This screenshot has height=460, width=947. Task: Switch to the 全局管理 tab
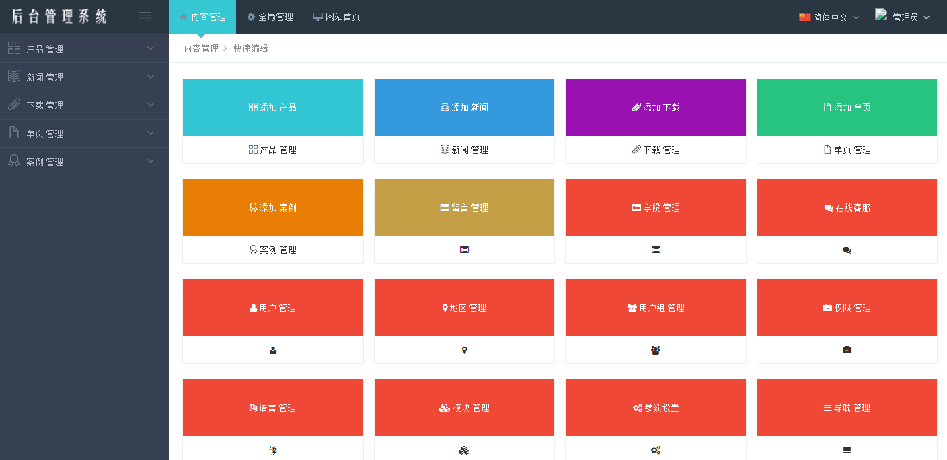pos(270,17)
